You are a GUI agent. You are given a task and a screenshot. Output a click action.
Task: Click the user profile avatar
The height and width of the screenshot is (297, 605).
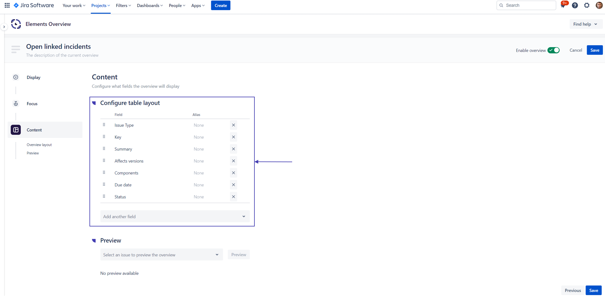coord(599,5)
